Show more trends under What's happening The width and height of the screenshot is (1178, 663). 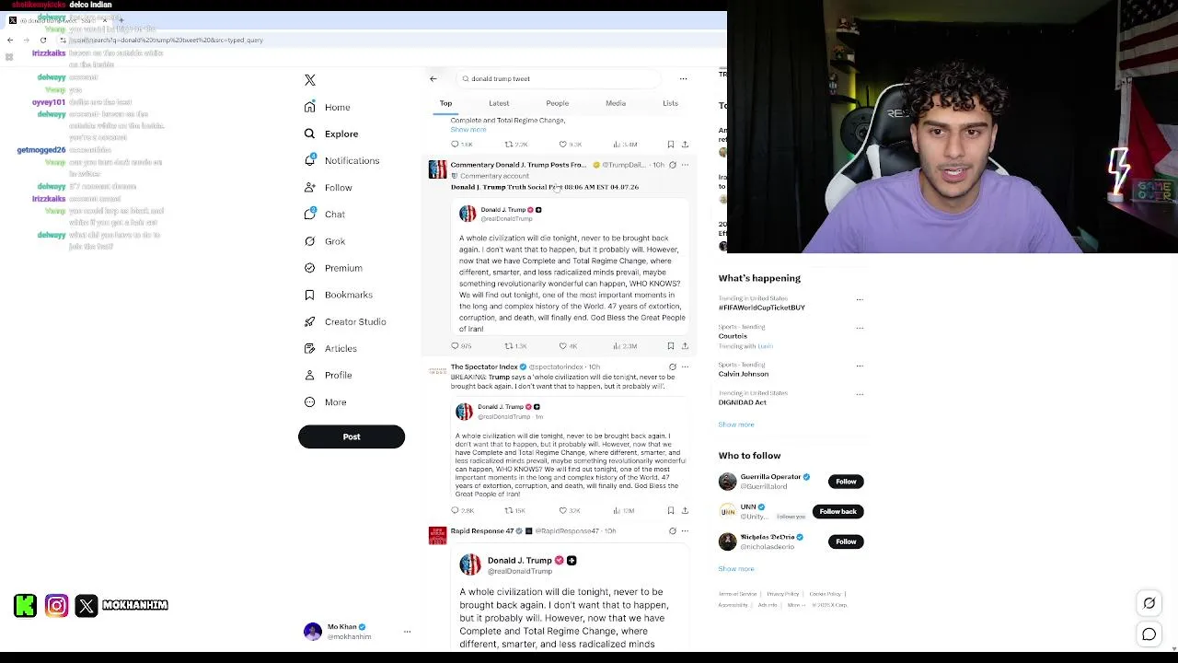coord(736,425)
